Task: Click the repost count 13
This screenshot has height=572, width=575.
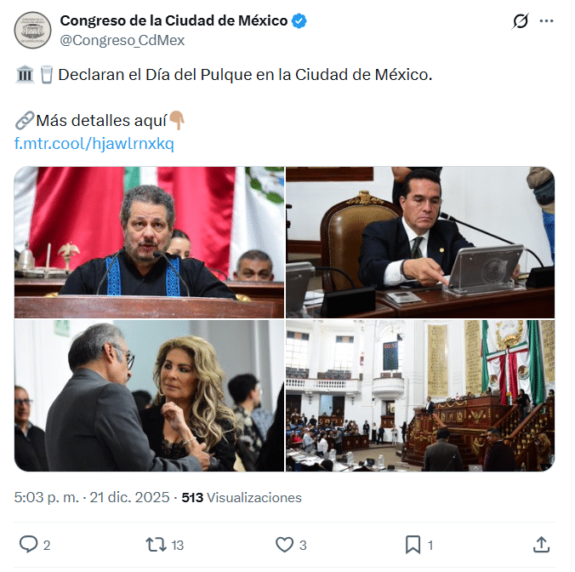Action: [178, 546]
